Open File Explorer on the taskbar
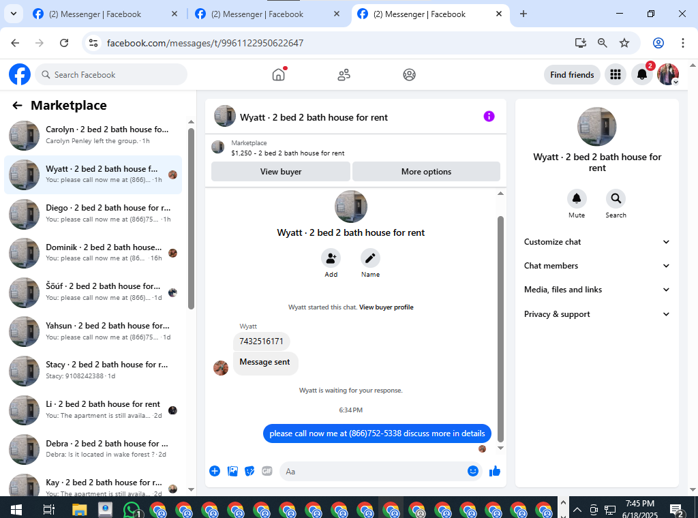The width and height of the screenshot is (698, 518). 79,510
